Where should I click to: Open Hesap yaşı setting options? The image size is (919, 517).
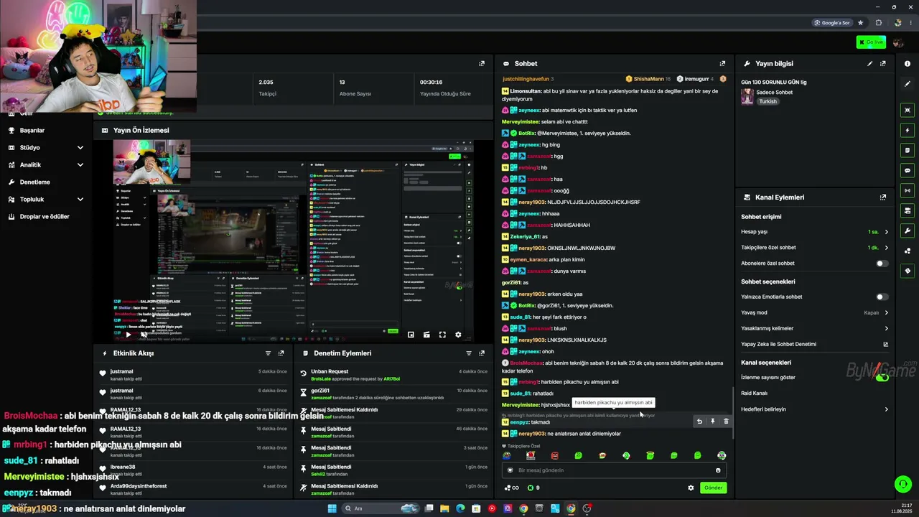815,232
